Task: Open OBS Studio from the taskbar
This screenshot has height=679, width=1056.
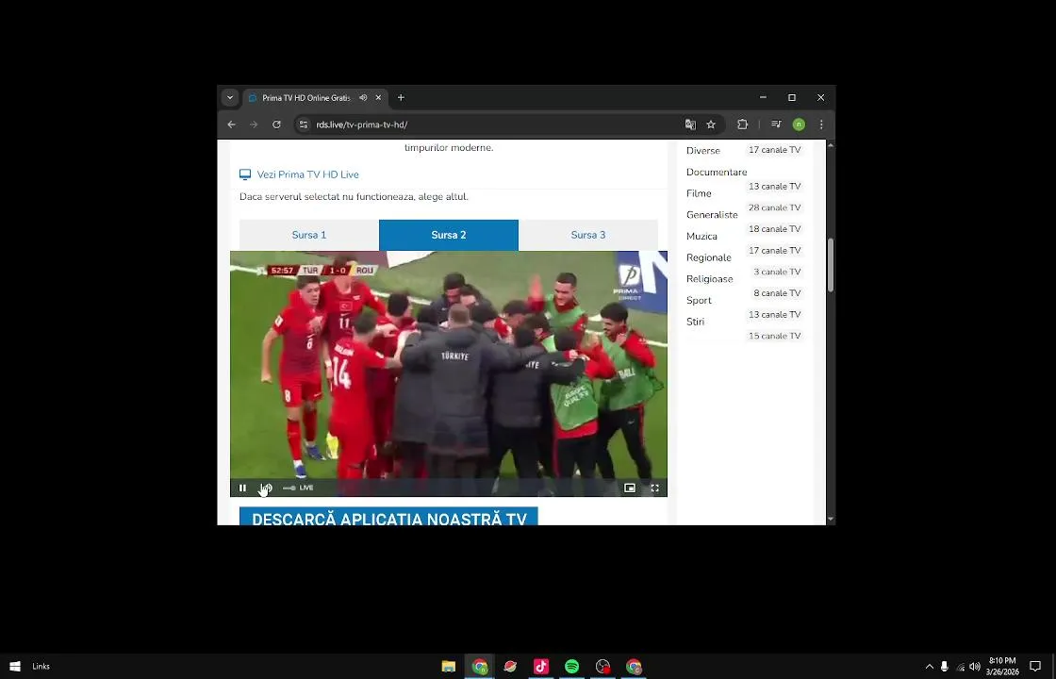Action: (x=602, y=666)
